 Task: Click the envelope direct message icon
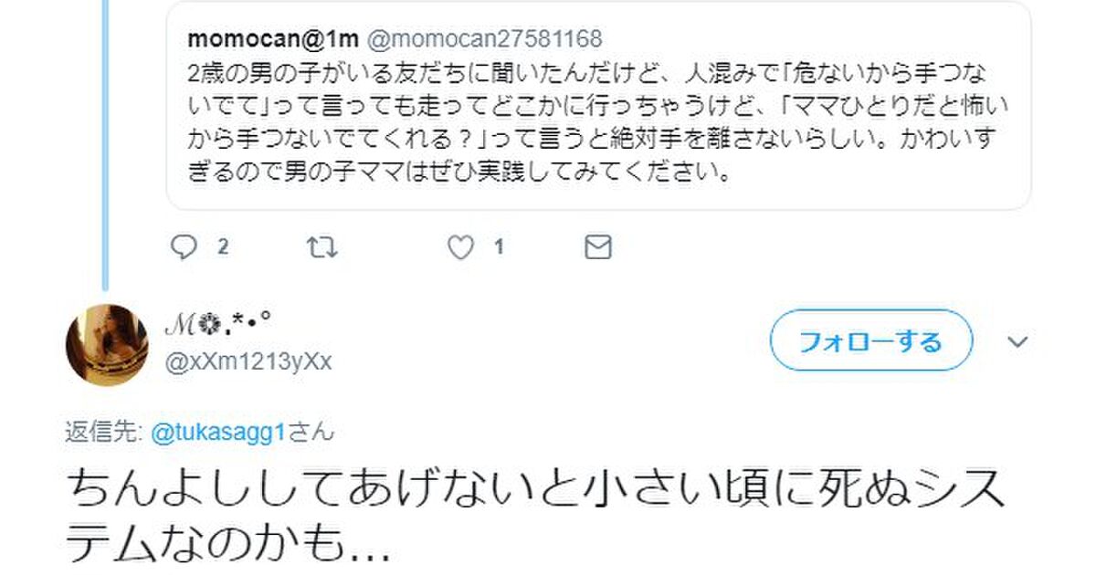[x=597, y=247]
